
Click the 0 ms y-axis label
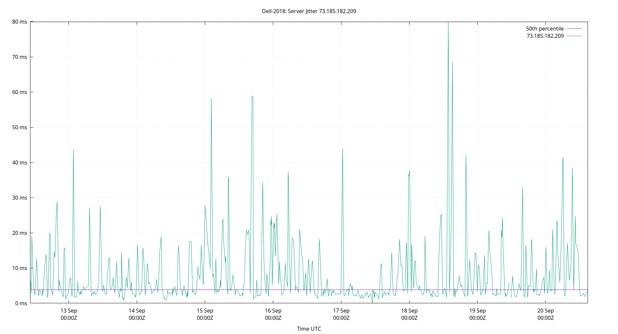coord(21,303)
